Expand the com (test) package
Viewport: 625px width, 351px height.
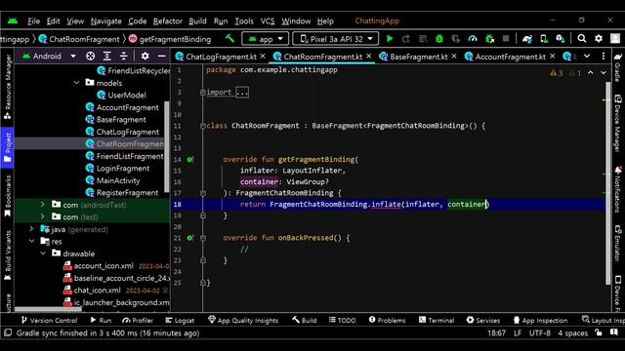click(x=42, y=216)
